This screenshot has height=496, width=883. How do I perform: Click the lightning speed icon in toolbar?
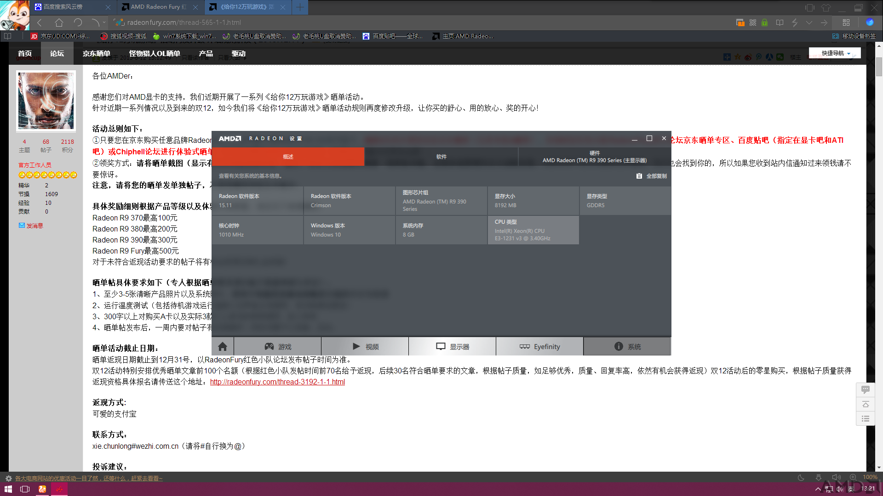[795, 22]
